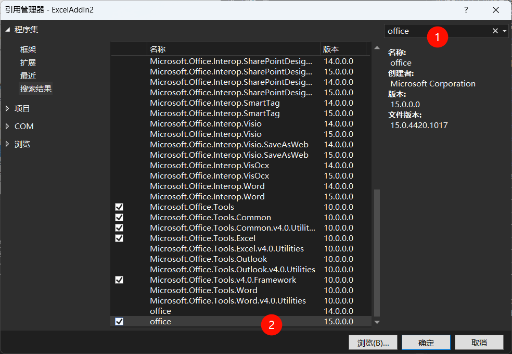Viewport: 512px width, 354px height.
Task: Click the 浏览(B)... button
Action: click(373, 343)
